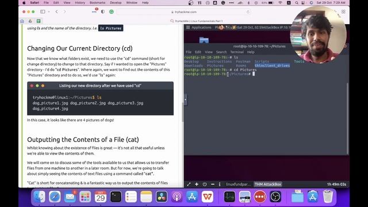Open the blue folder icon on AttackBox desktop

pyautogui.click(x=204, y=40)
